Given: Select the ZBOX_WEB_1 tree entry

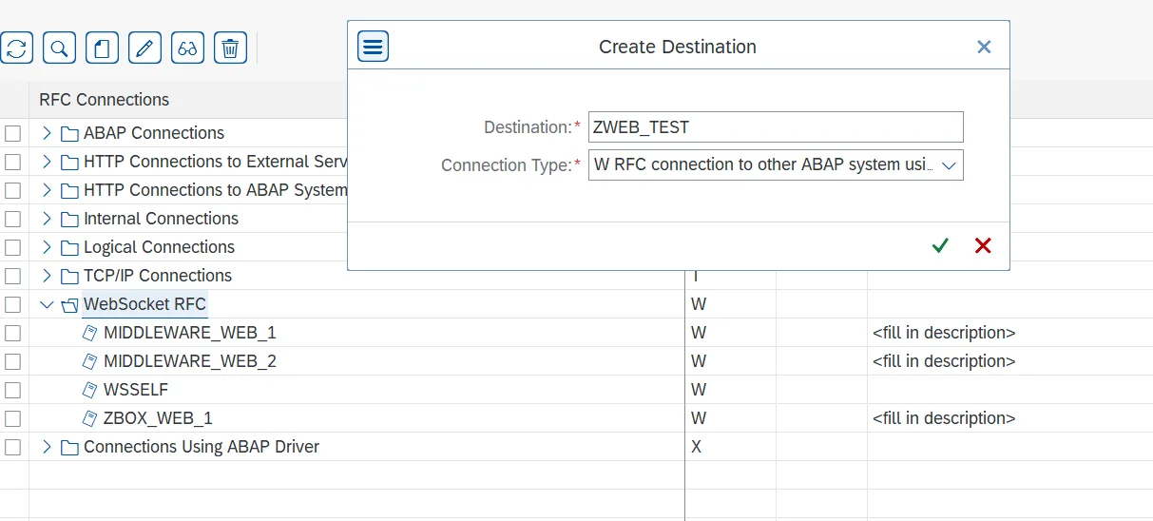Looking at the screenshot, I should tap(158, 418).
